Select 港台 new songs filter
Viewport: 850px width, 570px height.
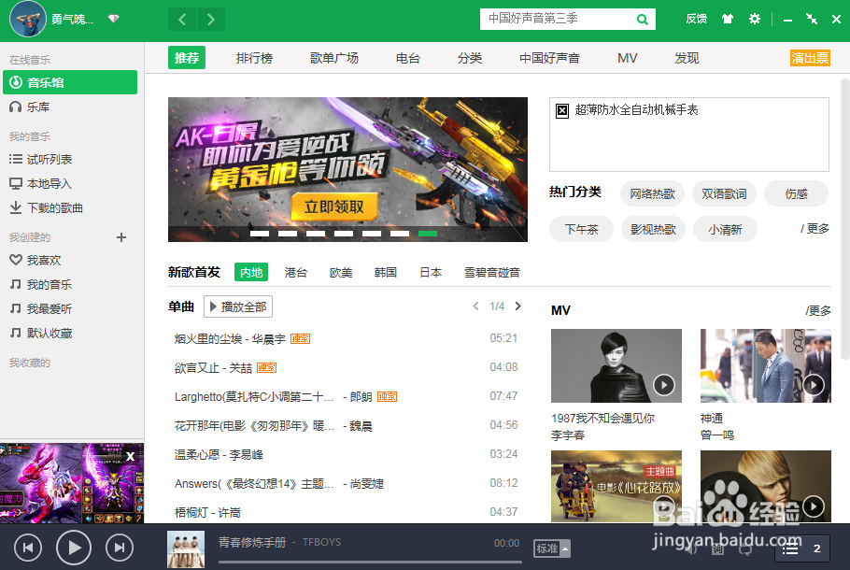[296, 272]
